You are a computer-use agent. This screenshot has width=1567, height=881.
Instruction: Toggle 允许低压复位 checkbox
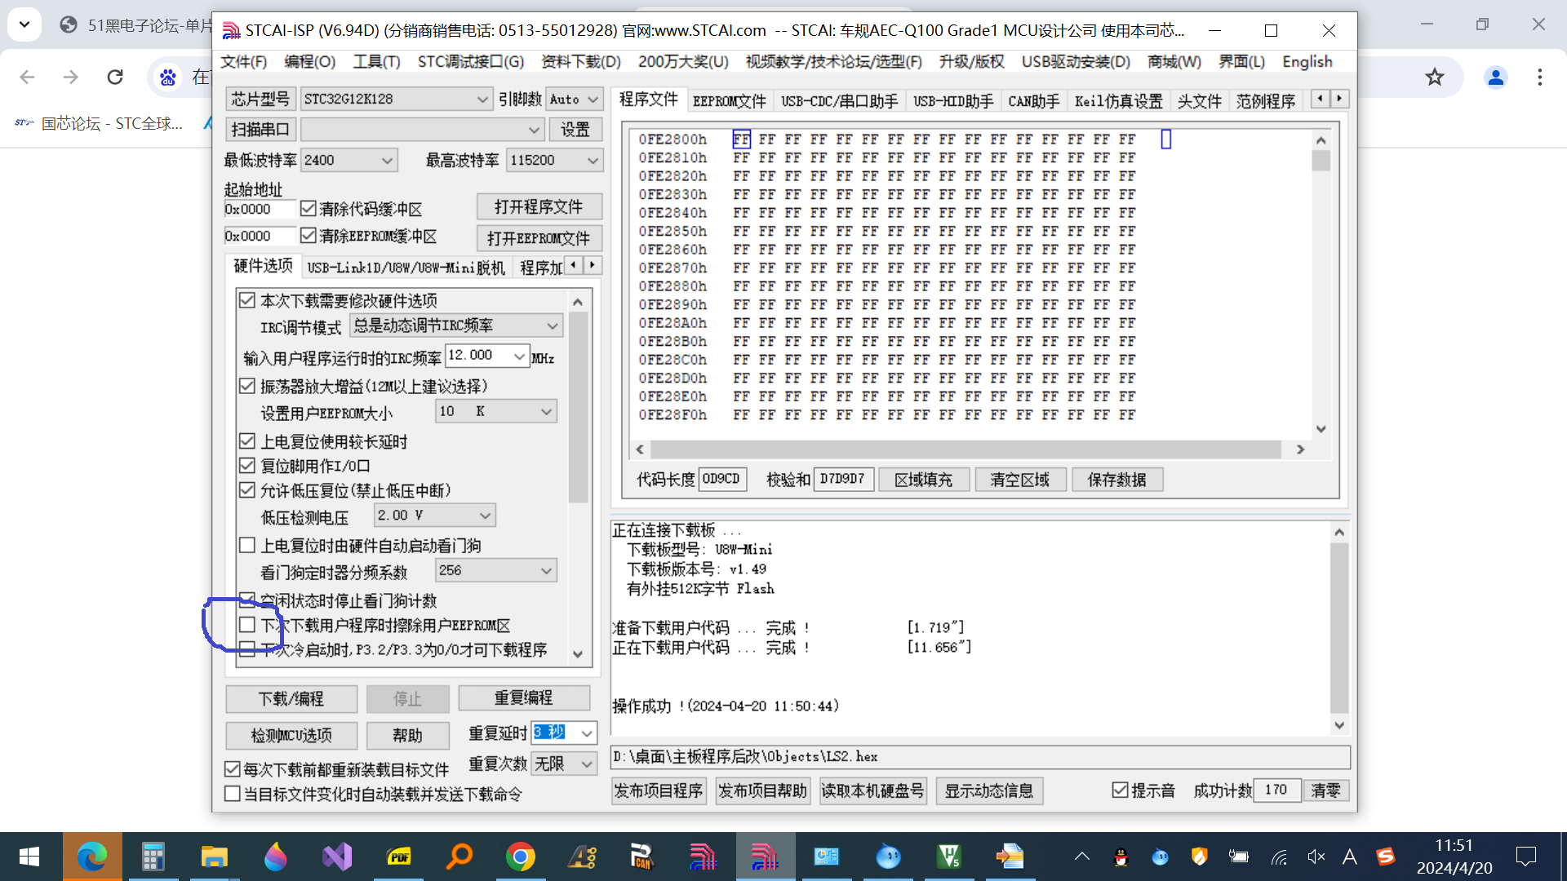click(247, 490)
